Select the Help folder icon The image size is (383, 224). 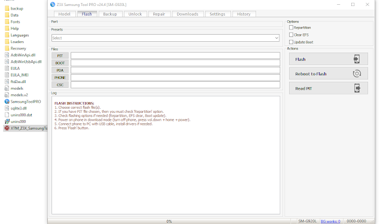(x=7, y=28)
